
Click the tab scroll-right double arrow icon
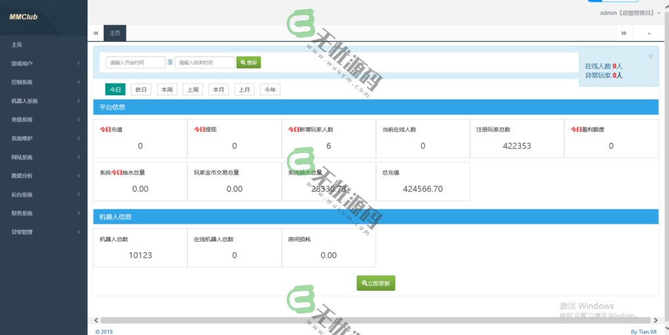(x=624, y=33)
